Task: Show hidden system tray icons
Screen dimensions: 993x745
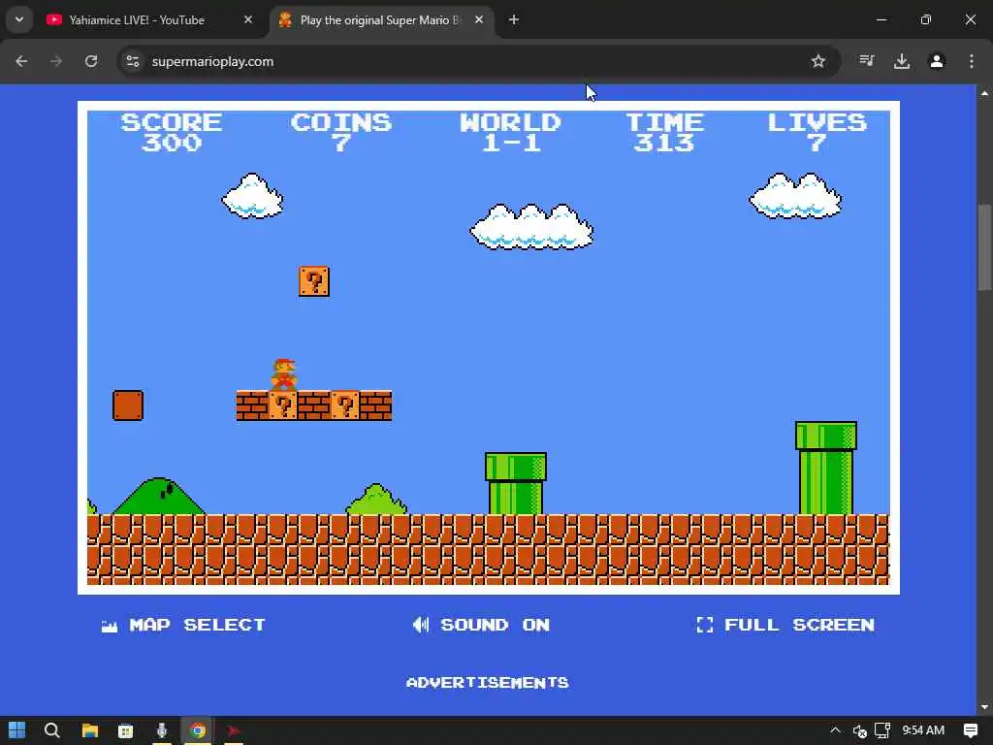Action: [835, 730]
